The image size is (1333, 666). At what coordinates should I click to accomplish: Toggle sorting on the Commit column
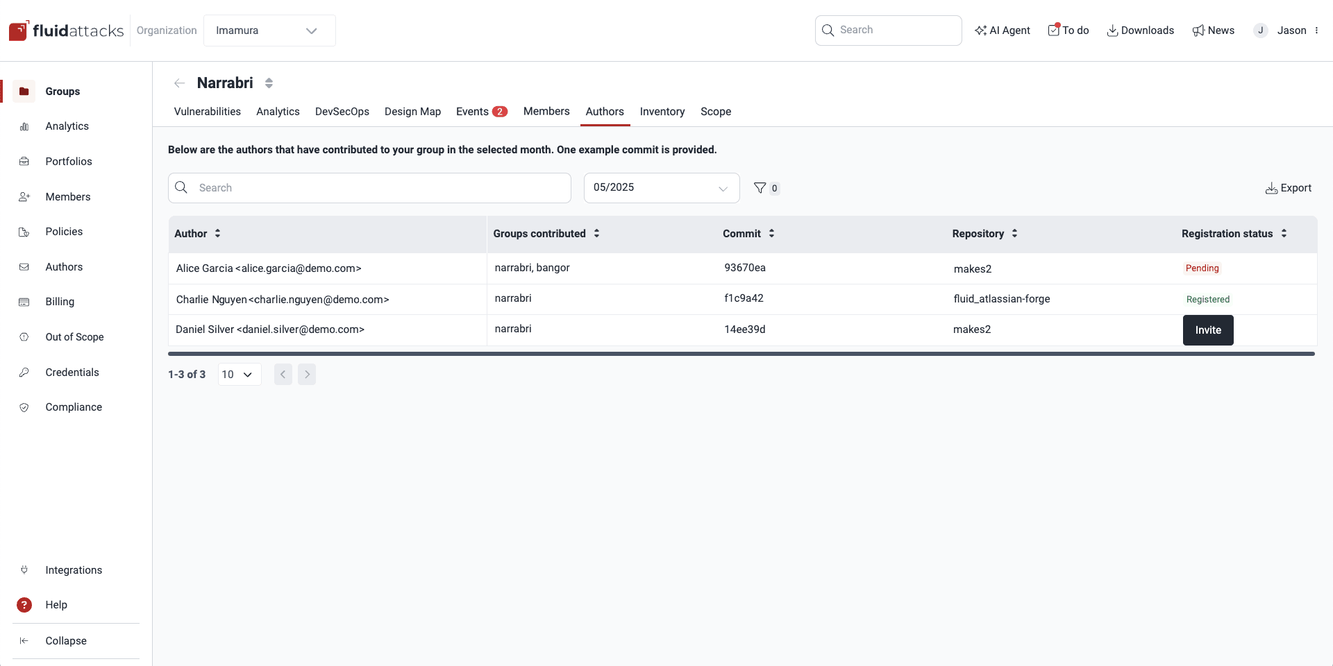771,234
